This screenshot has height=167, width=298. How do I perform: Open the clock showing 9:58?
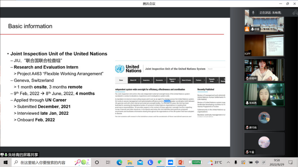[x=276, y=163]
